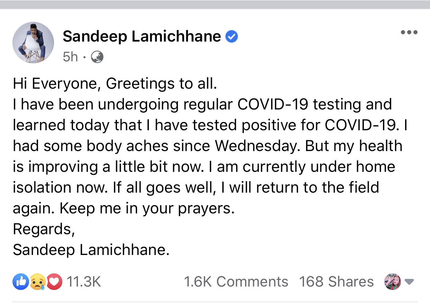430x308 pixels.
Task: Open the author name link in post header
Action: [x=142, y=36]
